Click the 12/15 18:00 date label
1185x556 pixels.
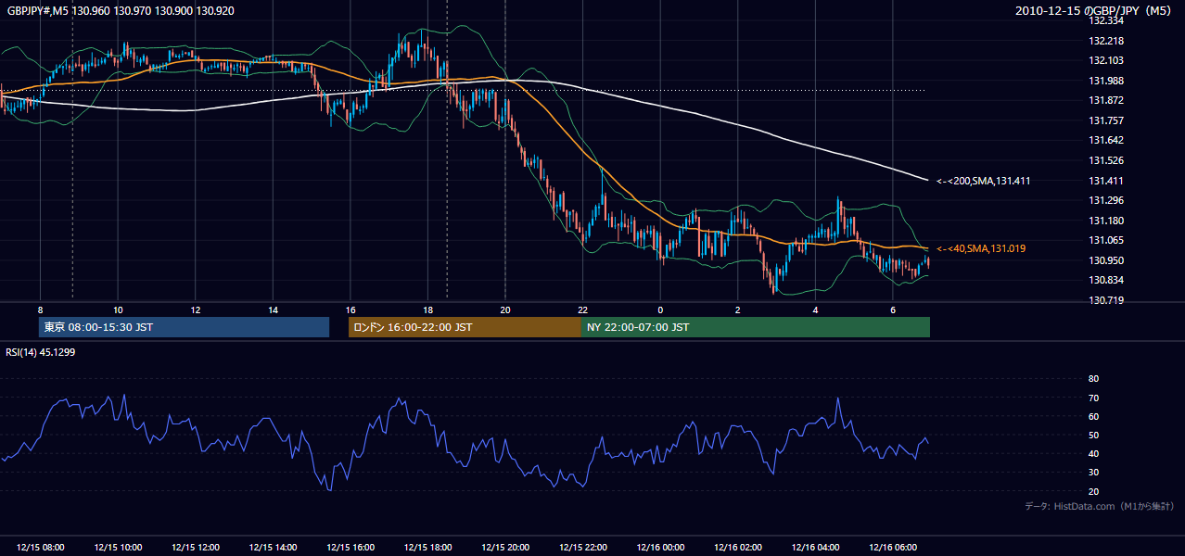pyautogui.click(x=427, y=548)
